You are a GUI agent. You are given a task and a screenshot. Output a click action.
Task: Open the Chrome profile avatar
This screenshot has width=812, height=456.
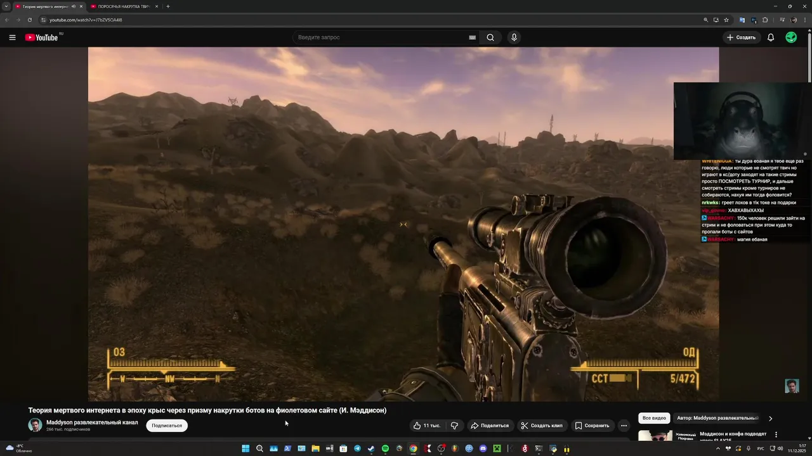(794, 20)
